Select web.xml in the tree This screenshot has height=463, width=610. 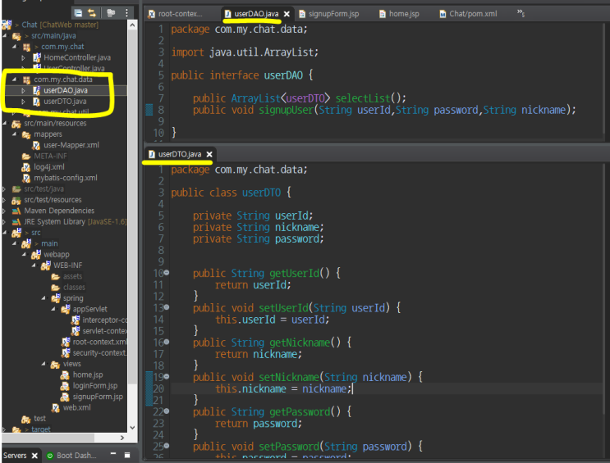pos(76,407)
